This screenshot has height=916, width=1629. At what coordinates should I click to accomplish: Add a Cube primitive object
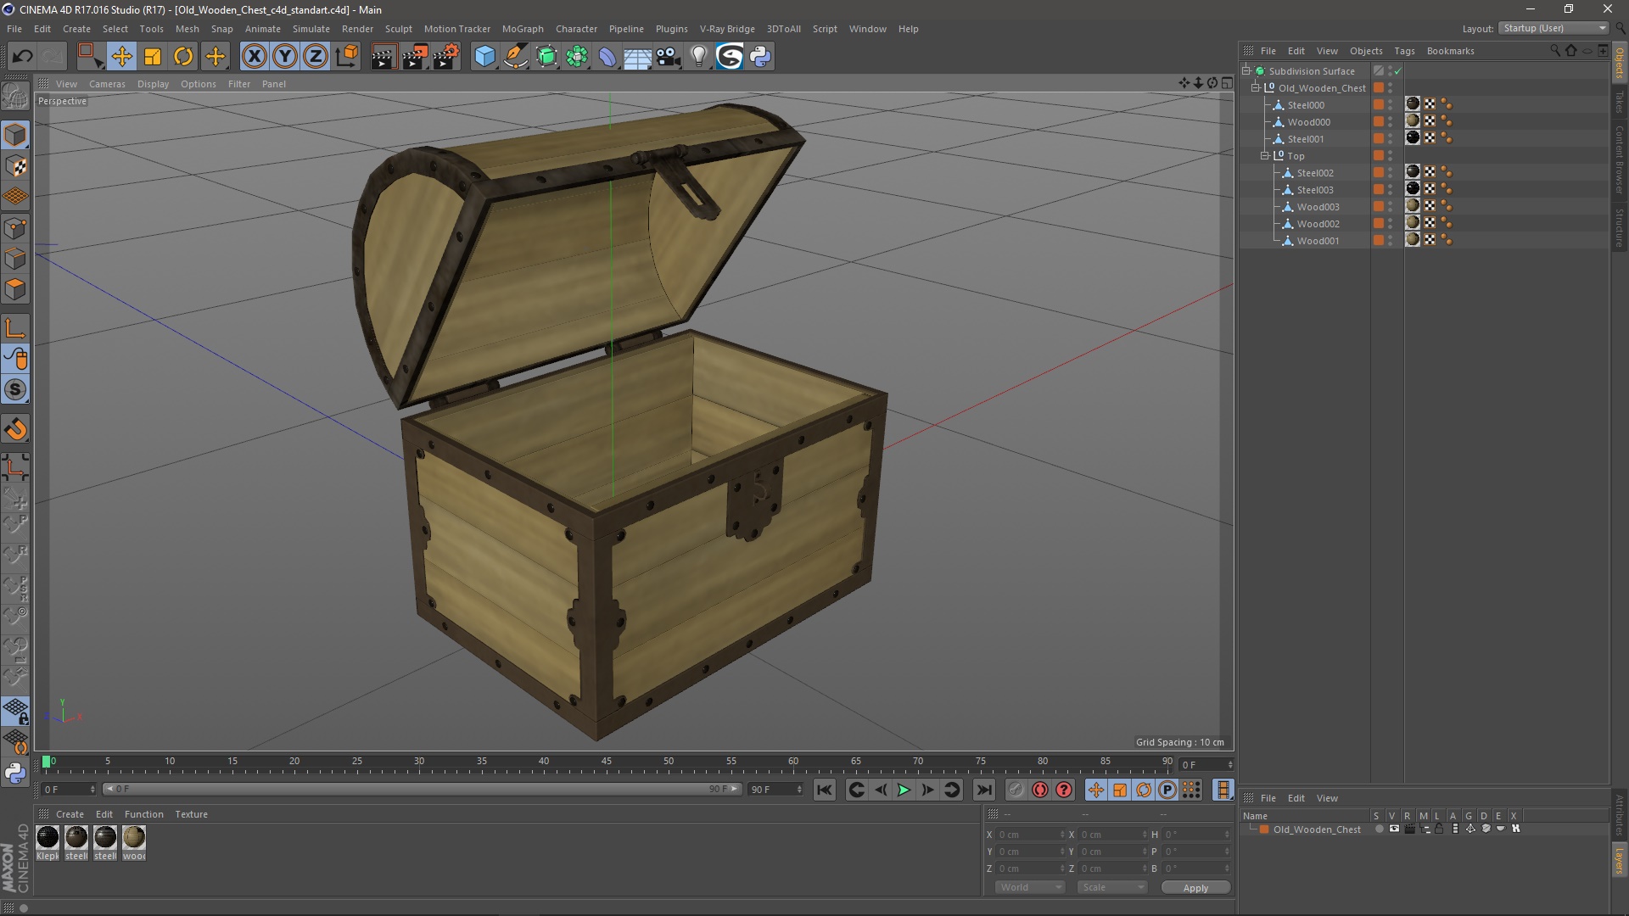(x=484, y=56)
